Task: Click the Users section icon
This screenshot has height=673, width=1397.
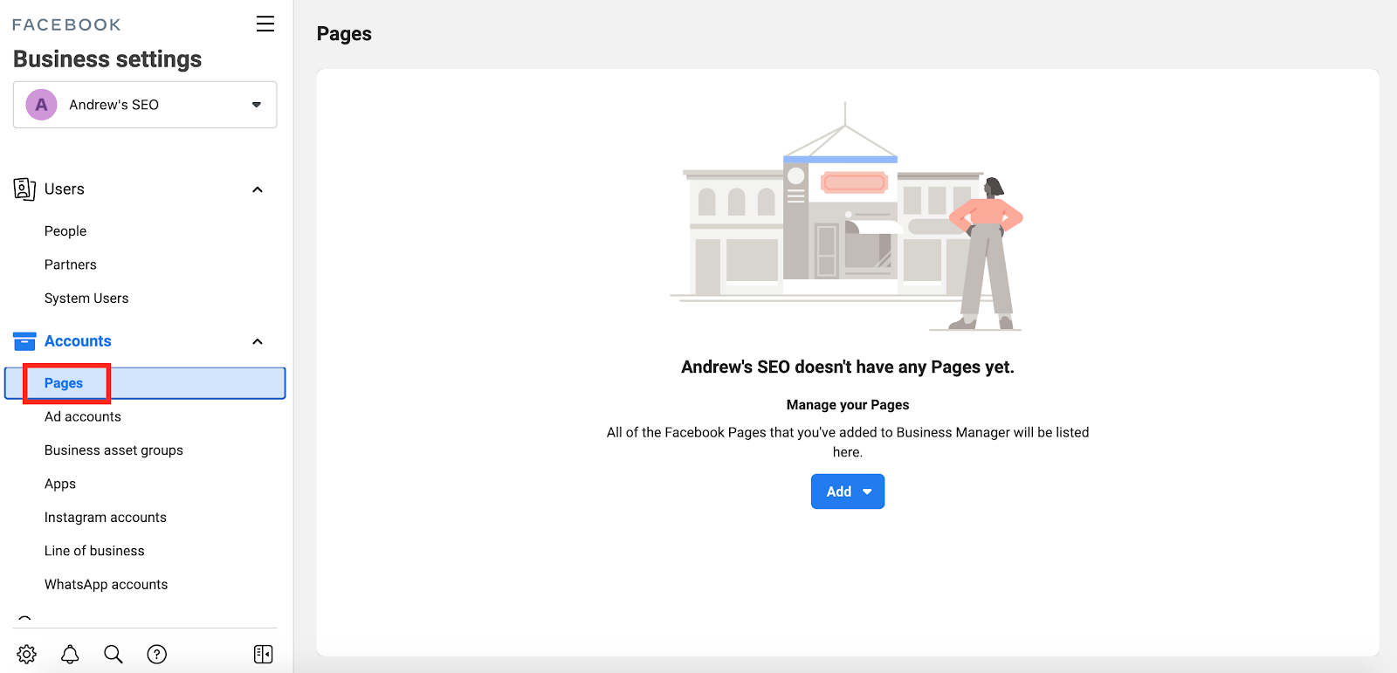Action: pyautogui.click(x=24, y=189)
